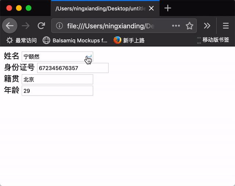Bookmark this page with the star

[189, 26]
